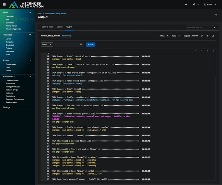This screenshot has width=222, height=185.
Task: Open job activity stream history icon
Action: [216, 15]
